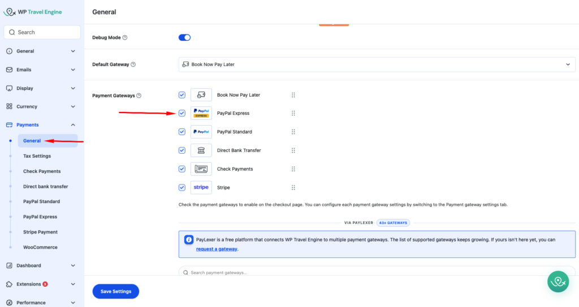Expand the Currency section chevron
Viewport: 579px width, 307px height.
click(x=73, y=106)
